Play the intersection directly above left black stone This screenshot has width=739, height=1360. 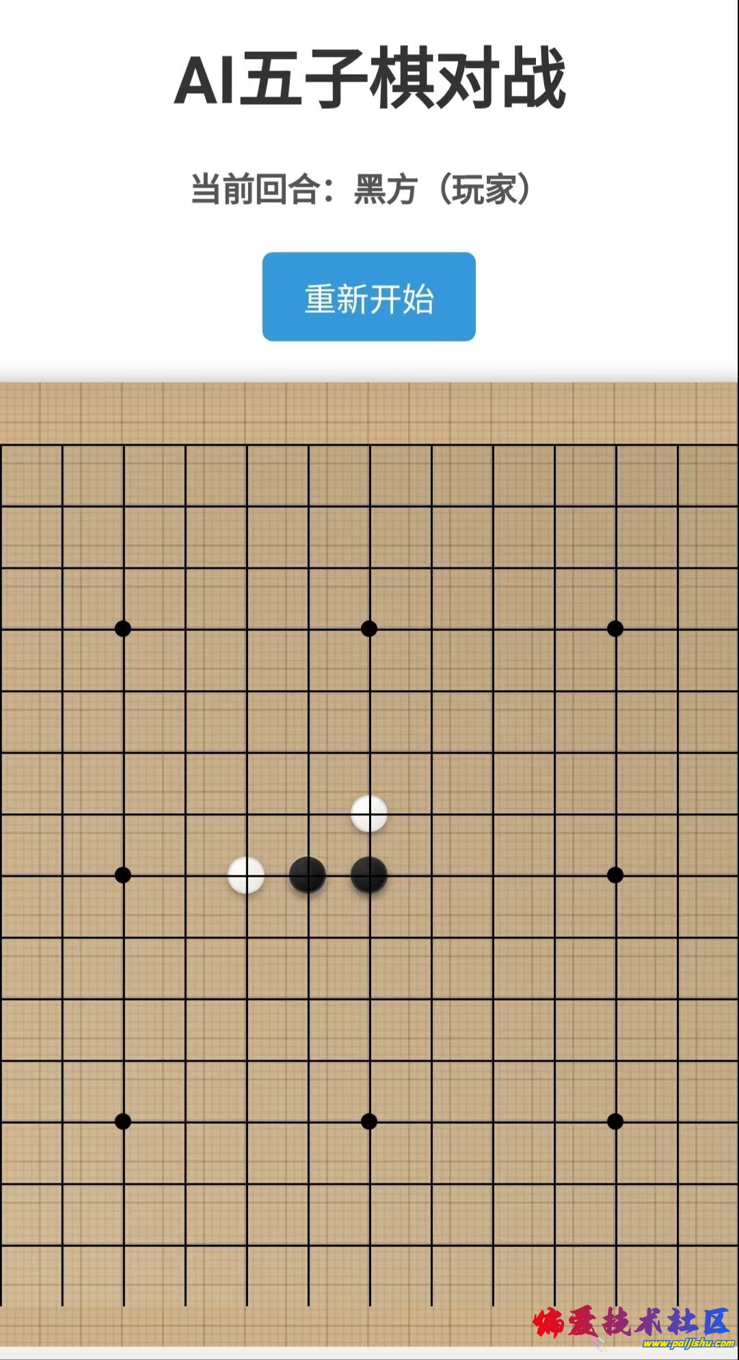tap(308, 814)
